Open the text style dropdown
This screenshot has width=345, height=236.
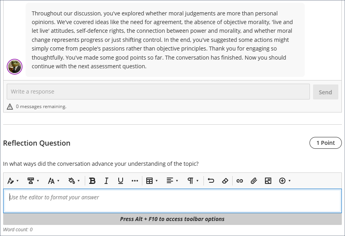coord(13,181)
